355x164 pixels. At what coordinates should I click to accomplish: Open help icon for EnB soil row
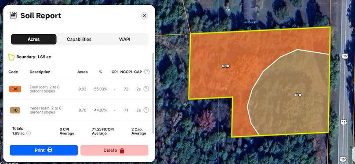tap(146, 89)
